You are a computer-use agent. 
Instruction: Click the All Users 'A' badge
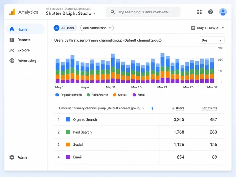pos(57,28)
